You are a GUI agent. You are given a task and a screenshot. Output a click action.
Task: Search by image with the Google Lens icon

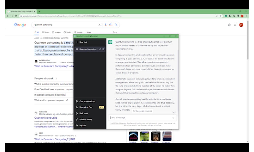111,25
